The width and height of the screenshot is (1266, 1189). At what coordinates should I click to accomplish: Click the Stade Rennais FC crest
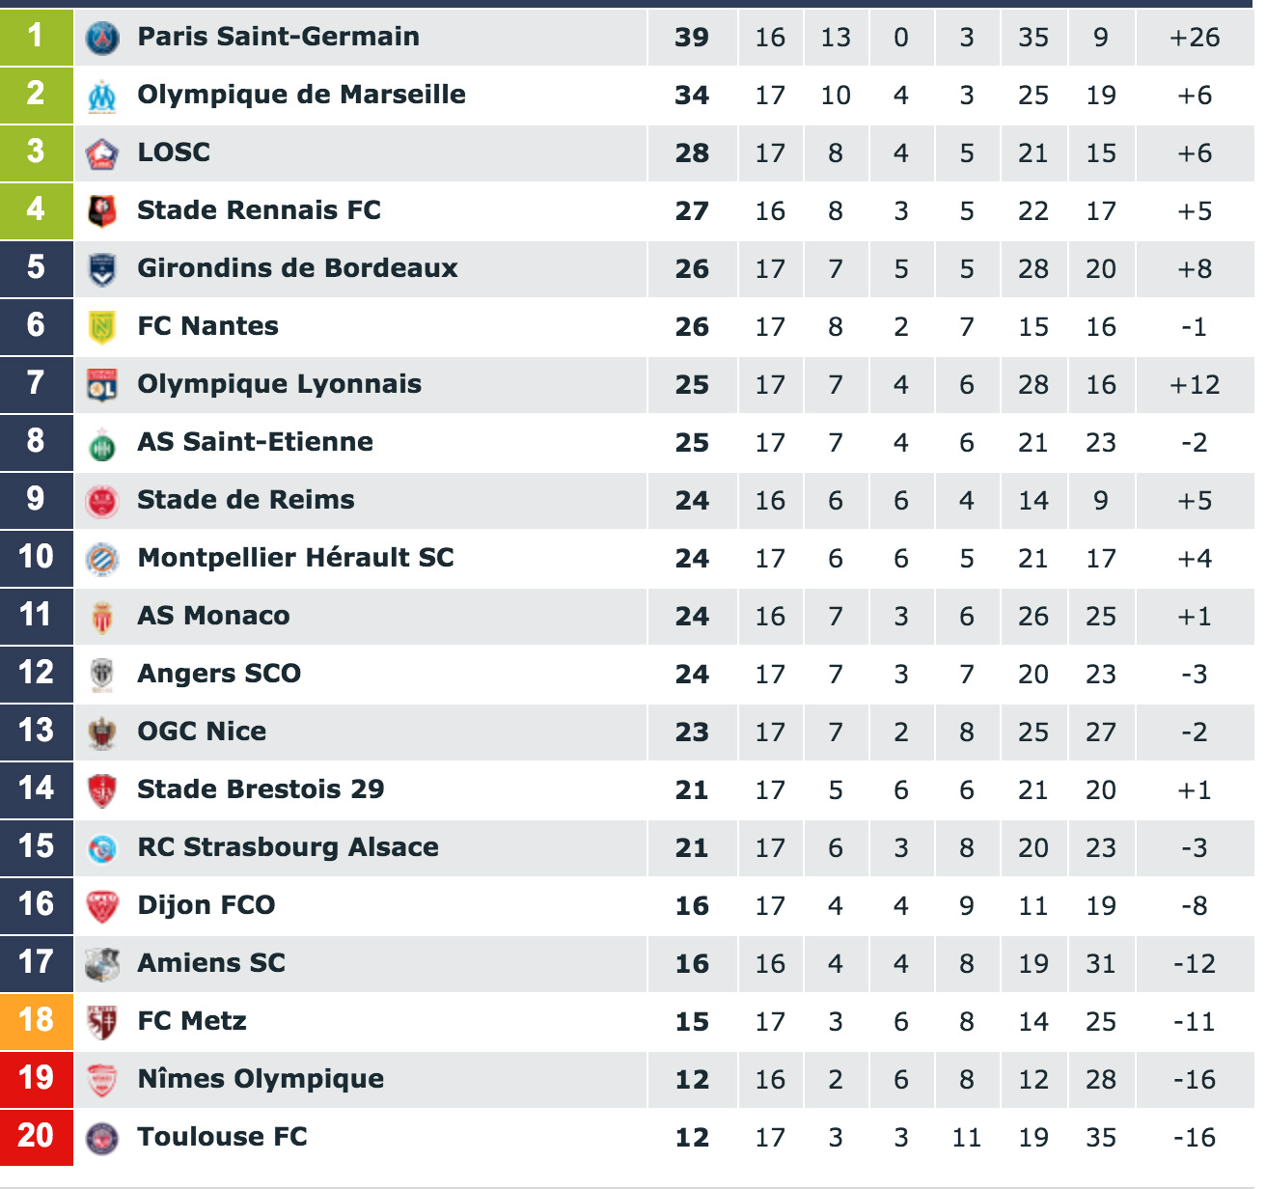[x=102, y=211]
